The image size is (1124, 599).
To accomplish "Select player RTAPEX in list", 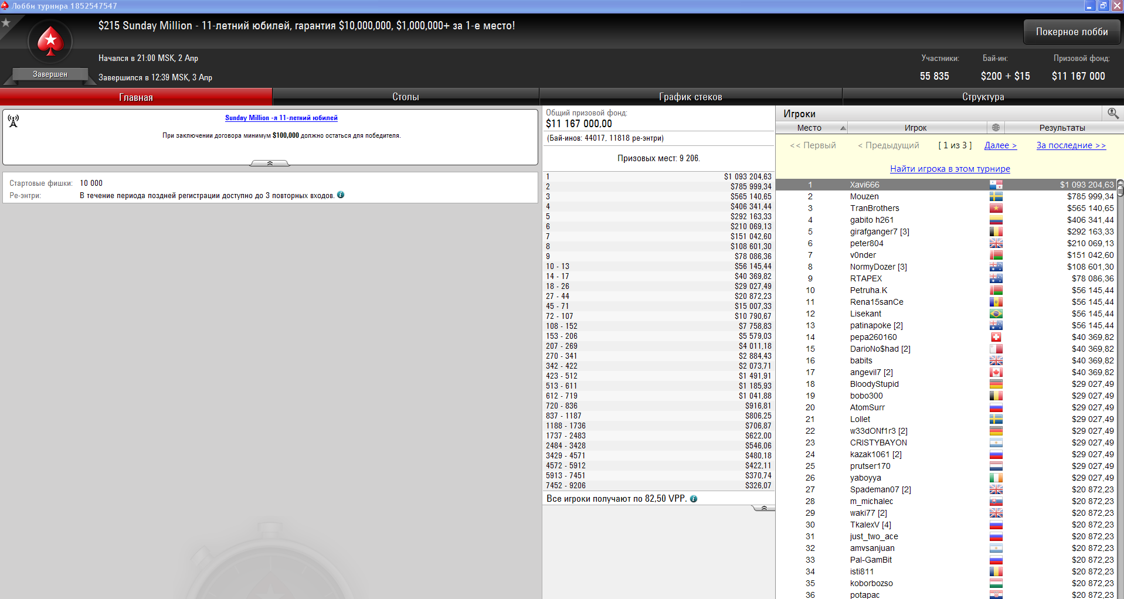I will pos(946,278).
